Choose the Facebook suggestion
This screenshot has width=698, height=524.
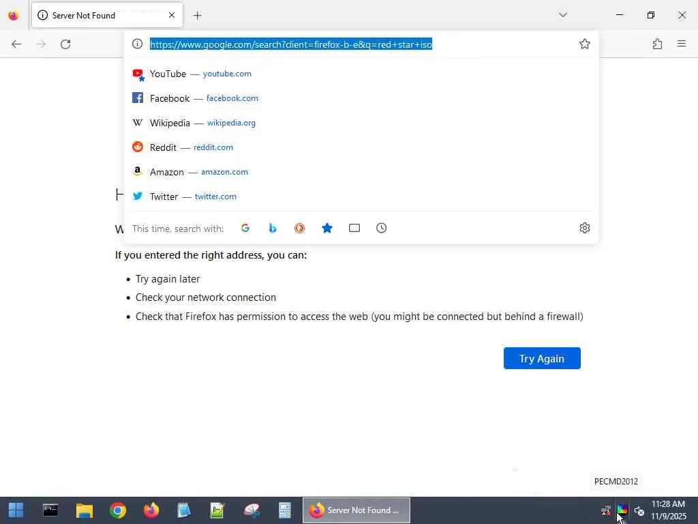[361, 98]
